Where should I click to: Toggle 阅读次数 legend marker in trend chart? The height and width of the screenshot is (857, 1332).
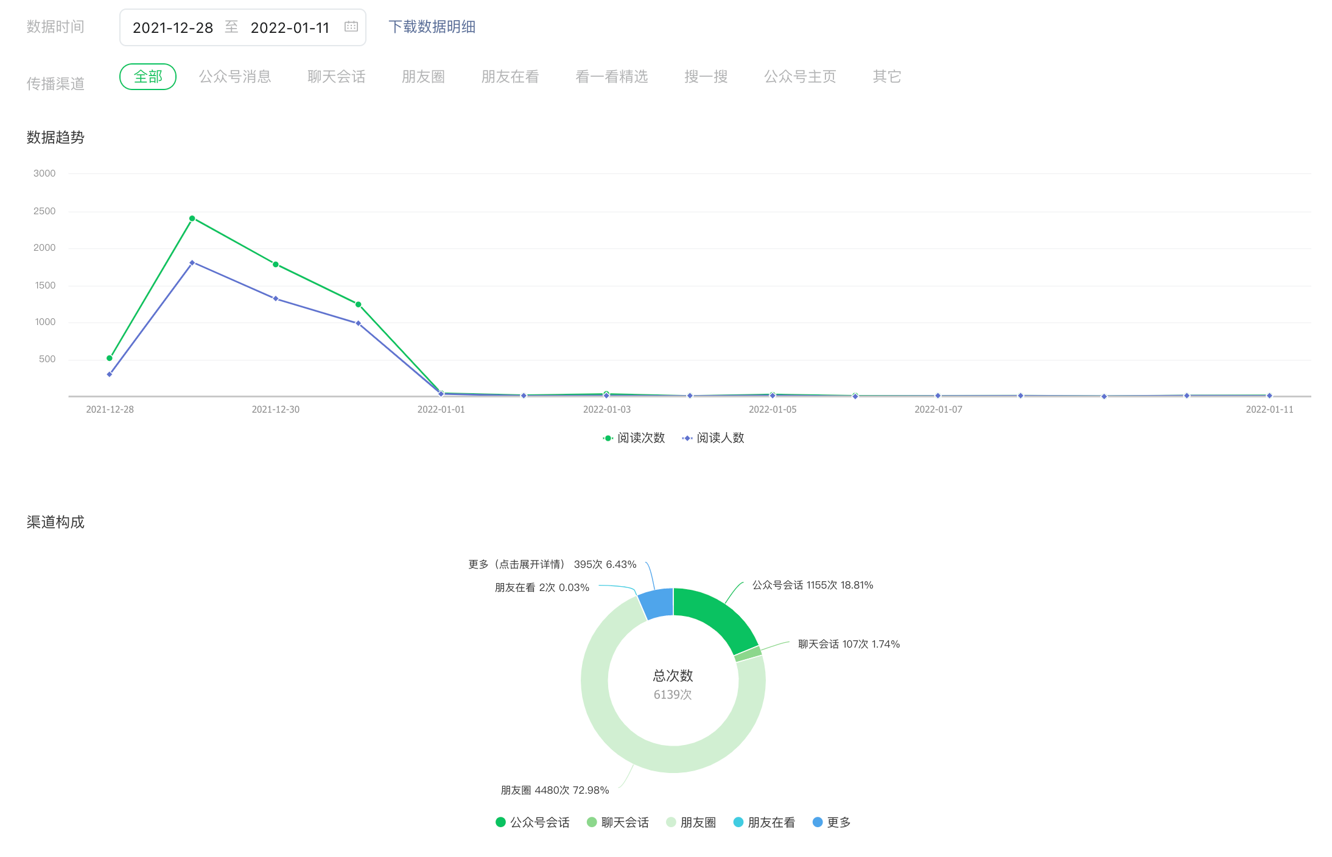[608, 438]
